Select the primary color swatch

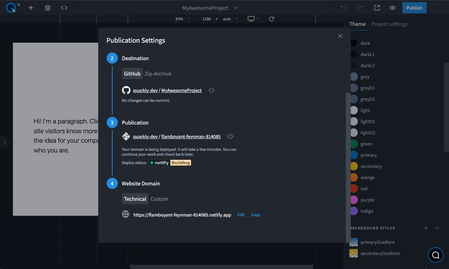click(x=354, y=155)
